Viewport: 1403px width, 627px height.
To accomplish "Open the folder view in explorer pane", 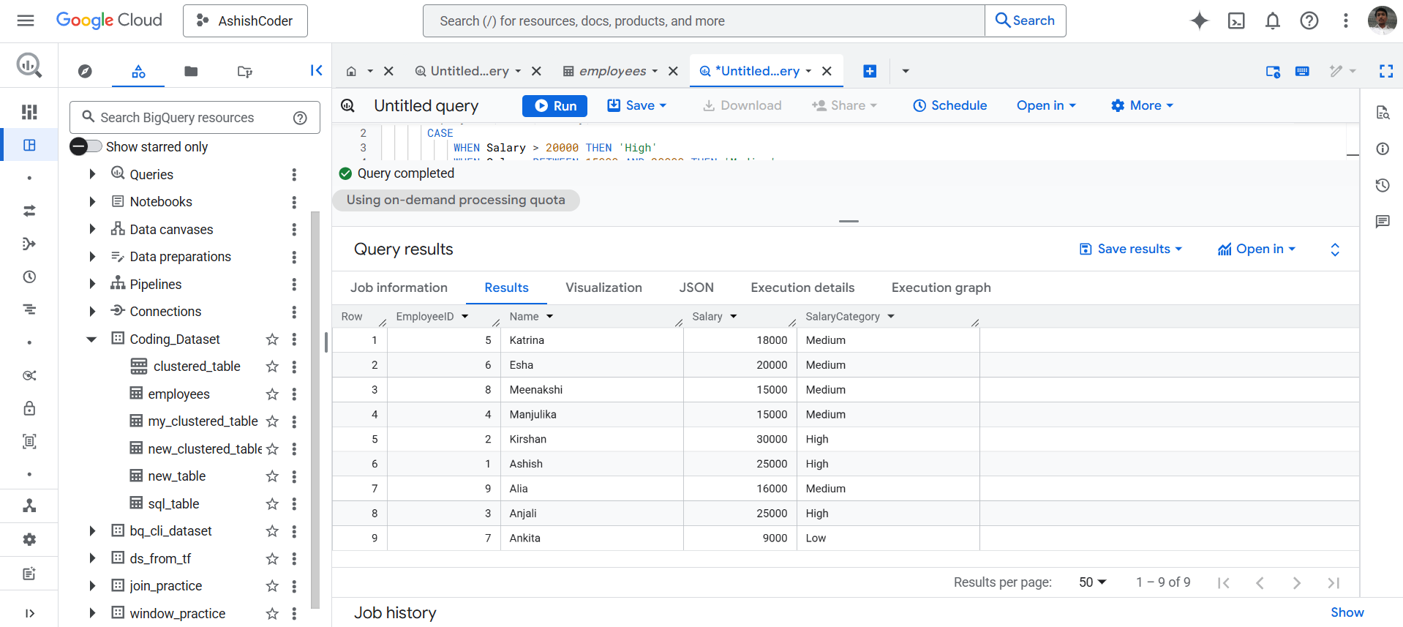I will (191, 71).
